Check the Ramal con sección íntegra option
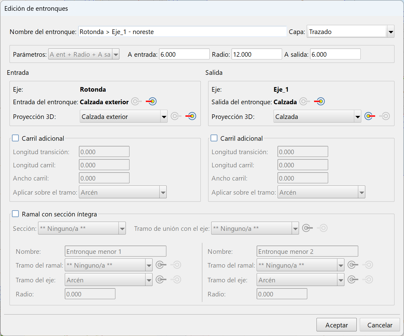Screen dimensions: 404x336 click(15, 214)
